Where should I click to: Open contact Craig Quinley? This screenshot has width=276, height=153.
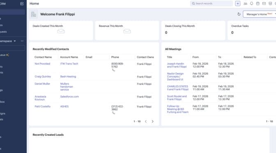[x=43, y=76]
